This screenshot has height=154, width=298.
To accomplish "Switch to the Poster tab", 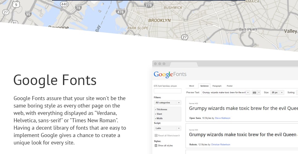I will (229, 86).
